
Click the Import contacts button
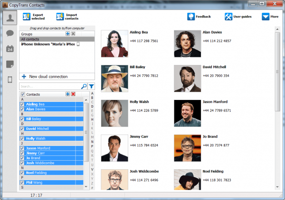coord(67,17)
